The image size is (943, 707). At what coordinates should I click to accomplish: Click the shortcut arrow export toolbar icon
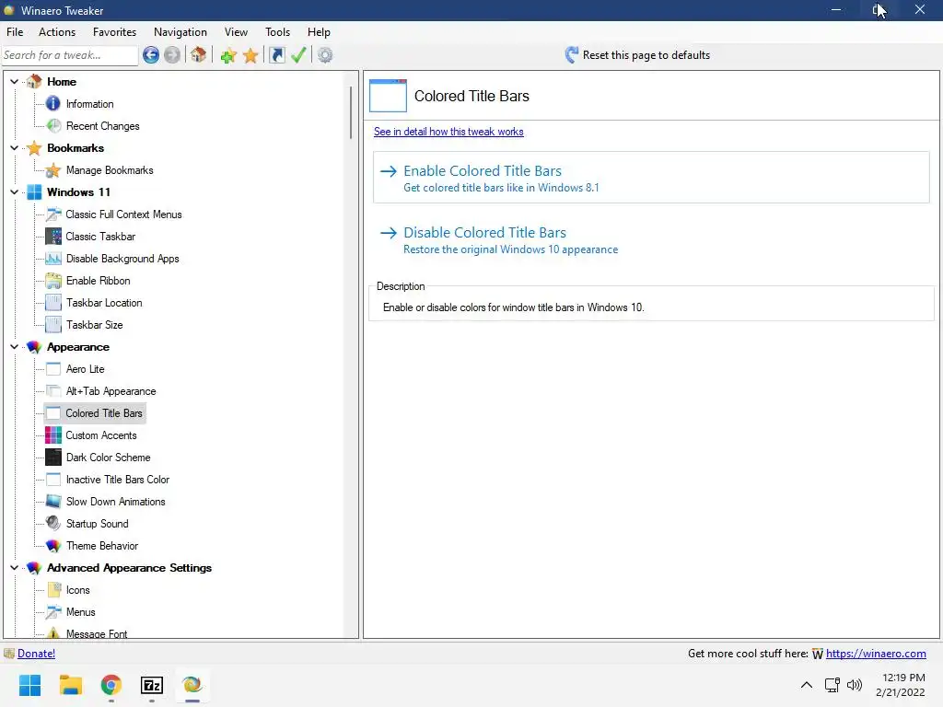click(x=276, y=55)
